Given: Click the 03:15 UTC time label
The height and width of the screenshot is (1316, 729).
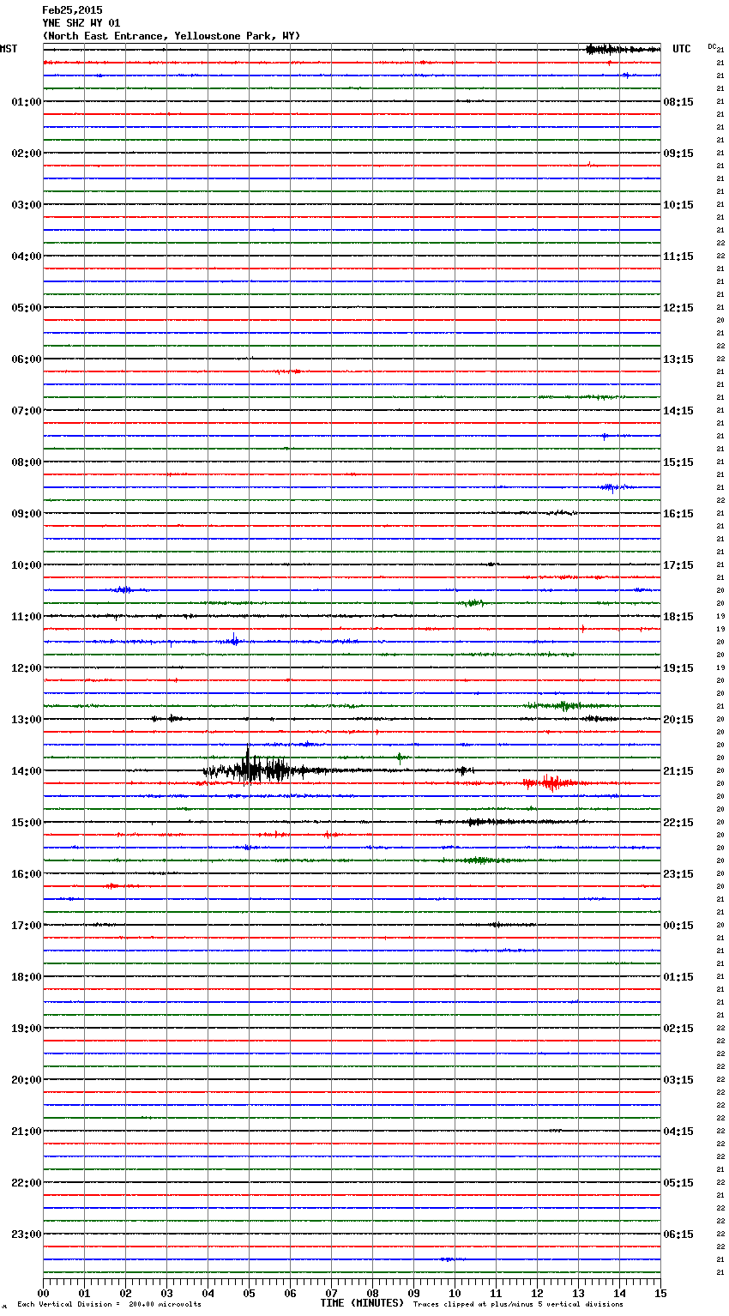Looking at the screenshot, I should click(678, 1080).
